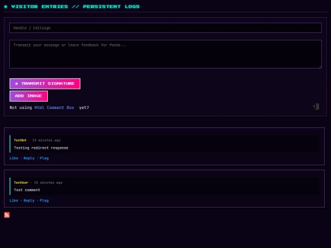Click into the message textarea
This screenshot has height=248, width=331.
[x=165, y=54]
